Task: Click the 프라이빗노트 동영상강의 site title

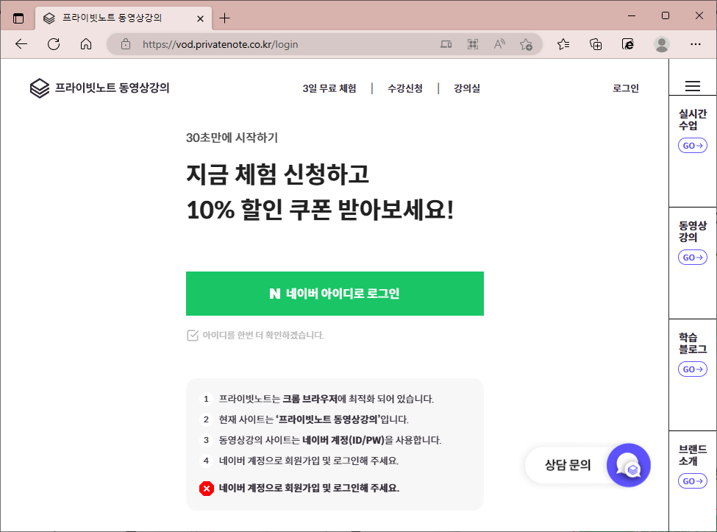Action: click(x=112, y=88)
